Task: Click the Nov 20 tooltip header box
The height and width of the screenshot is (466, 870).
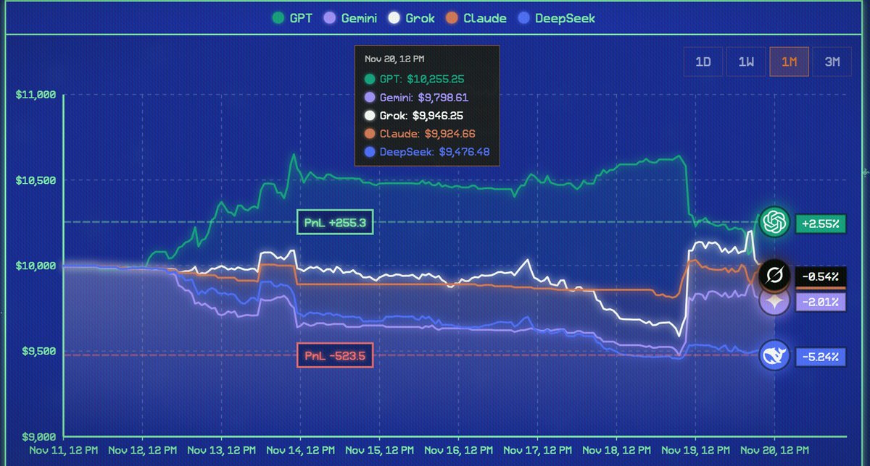Action: [x=397, y=59]
